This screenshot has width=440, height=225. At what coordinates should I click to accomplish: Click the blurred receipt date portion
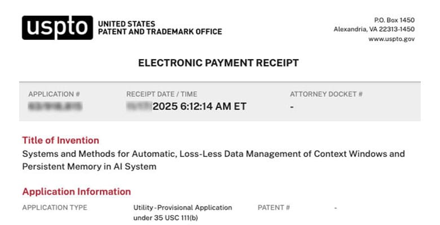point(139,106)
